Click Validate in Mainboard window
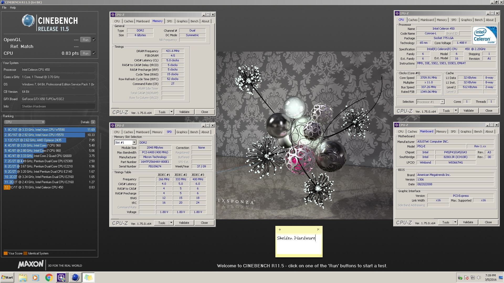Viewport: 504px width, 283px height. pyautogui.click(x=468, y=222)
